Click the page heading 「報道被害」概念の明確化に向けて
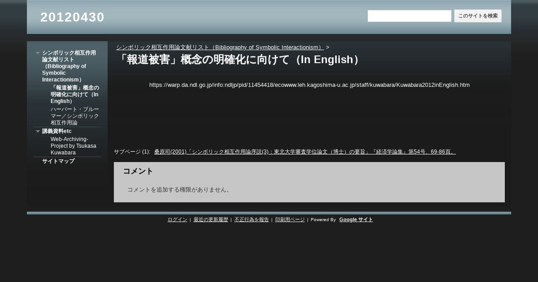538x282 pixels. point(240,60)
